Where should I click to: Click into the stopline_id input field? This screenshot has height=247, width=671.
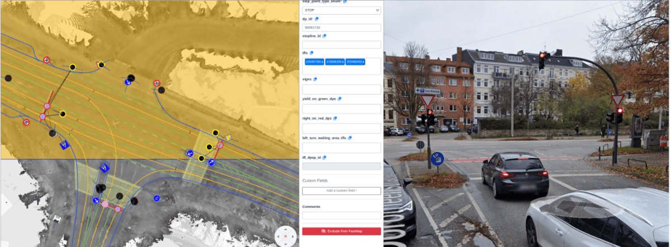(x=342, y=44)
